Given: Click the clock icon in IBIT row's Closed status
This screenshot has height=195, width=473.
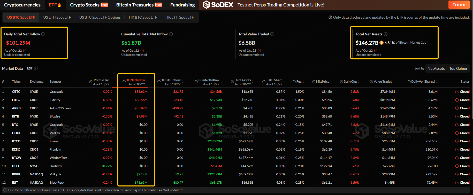Looking at the screenshot, I should click(x=457, y=183).
